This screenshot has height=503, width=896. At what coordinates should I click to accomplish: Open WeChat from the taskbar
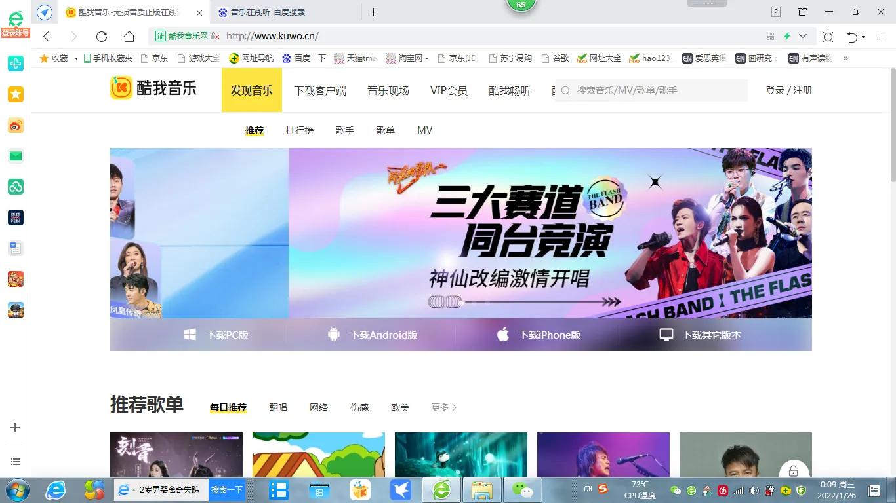click(x=523, y=489)
